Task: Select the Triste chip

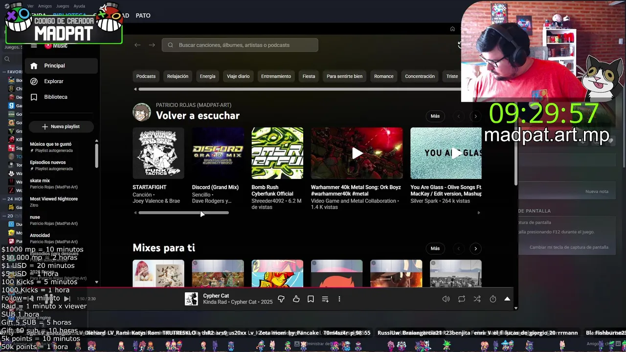Action: (452, 76)
